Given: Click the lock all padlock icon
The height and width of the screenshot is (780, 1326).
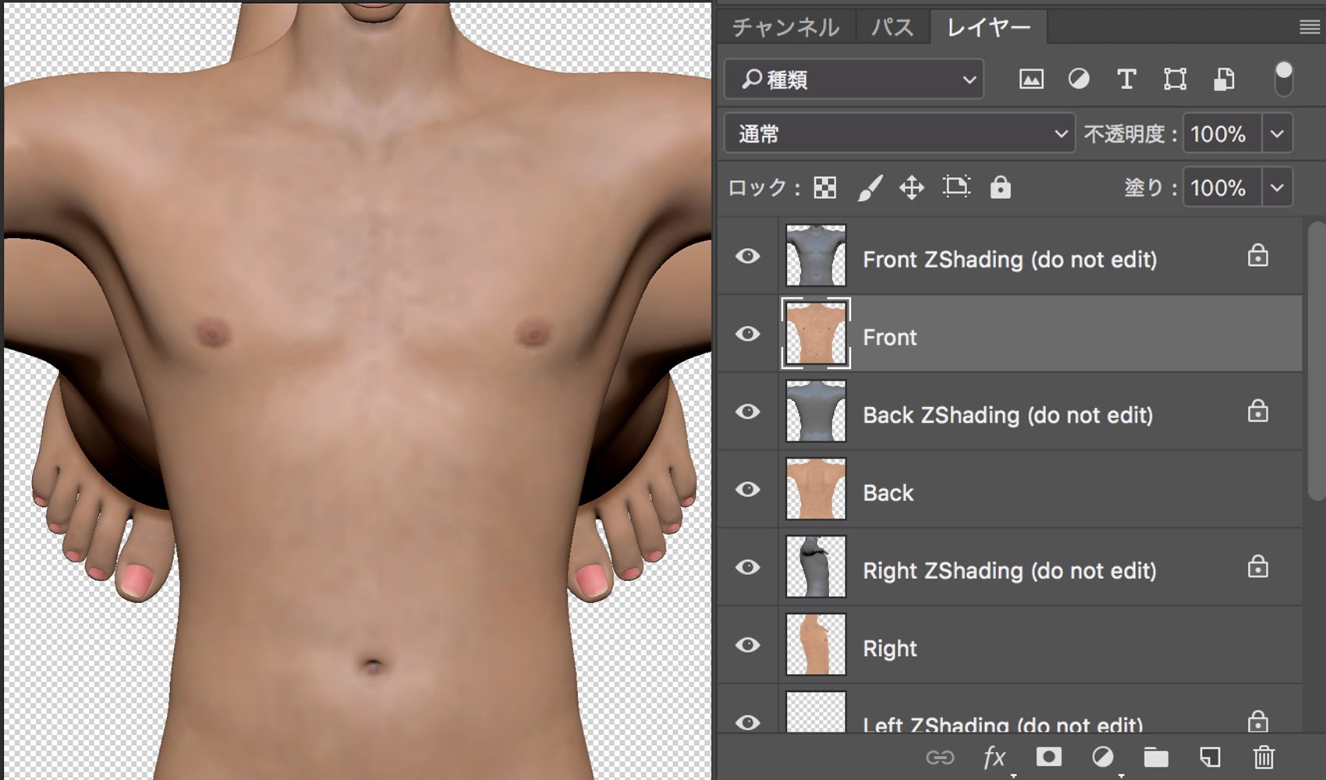Looking at the screenshot, I should 1000,187.
